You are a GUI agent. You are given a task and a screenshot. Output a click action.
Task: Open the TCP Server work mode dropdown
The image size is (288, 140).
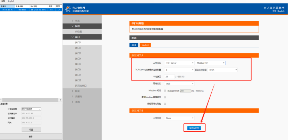(179, 63)
